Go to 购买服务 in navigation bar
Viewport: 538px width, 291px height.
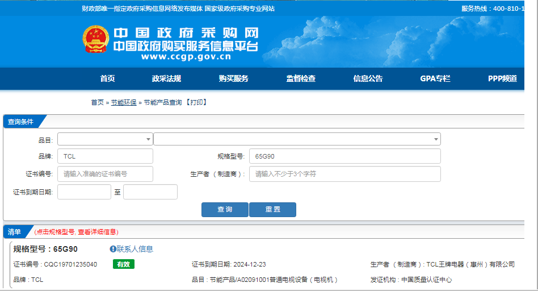tap(234, 78)
